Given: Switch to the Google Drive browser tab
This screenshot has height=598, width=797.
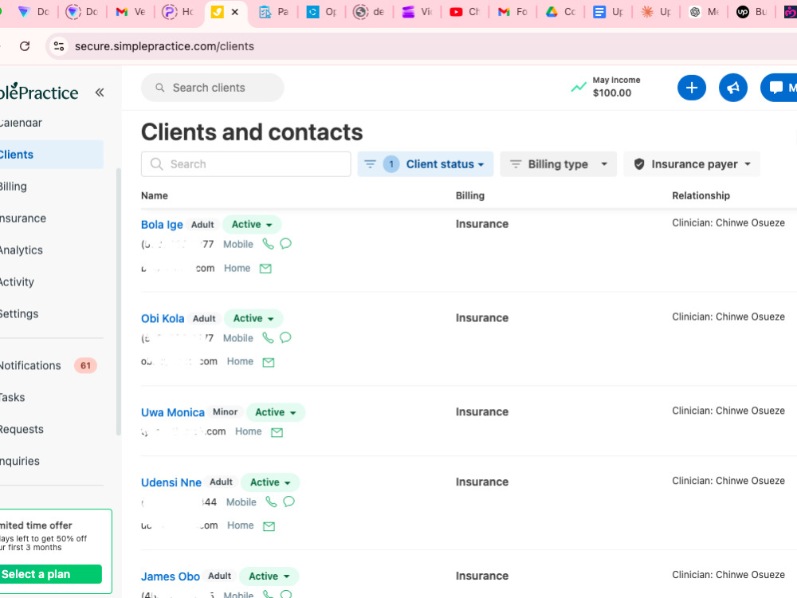Looking at the screenshot, I should click(560, 12).
